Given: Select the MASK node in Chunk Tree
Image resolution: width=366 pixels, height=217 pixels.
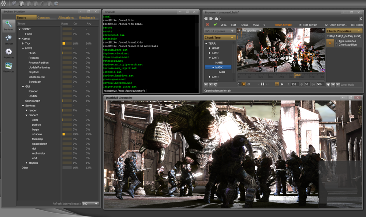Looking at the screenshot, I should (218, 67).
